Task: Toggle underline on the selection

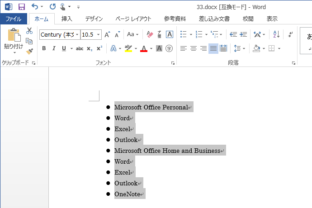Action: pyautogui.click(x=64, y=48)
